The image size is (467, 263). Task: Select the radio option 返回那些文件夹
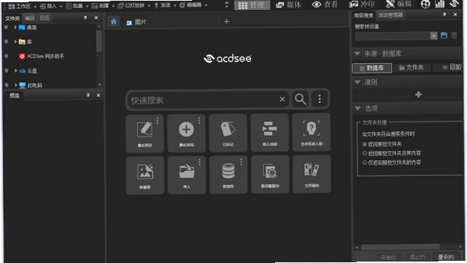[x=365, y=145]
